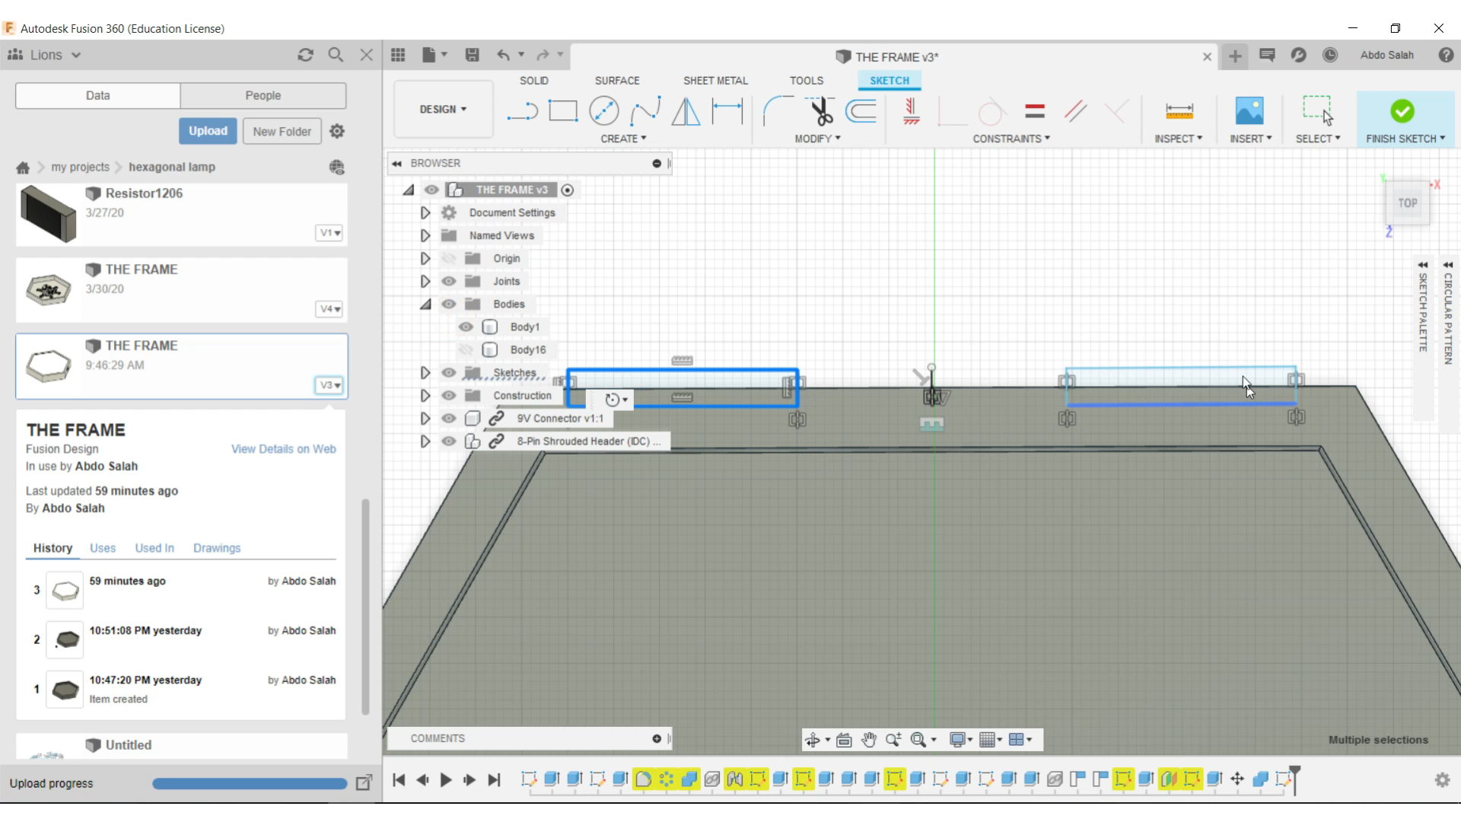Expand the Document Settings node
Viewport: 1461px width, 822px height.
(425, 212)
